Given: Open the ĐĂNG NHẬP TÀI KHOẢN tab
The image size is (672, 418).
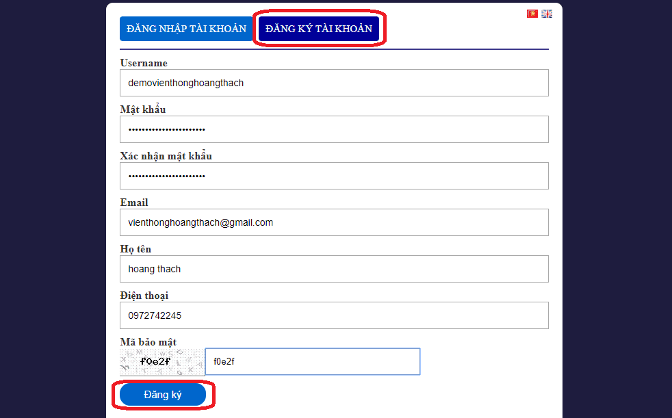Looking at the screenshot, I should click(186, 29).
